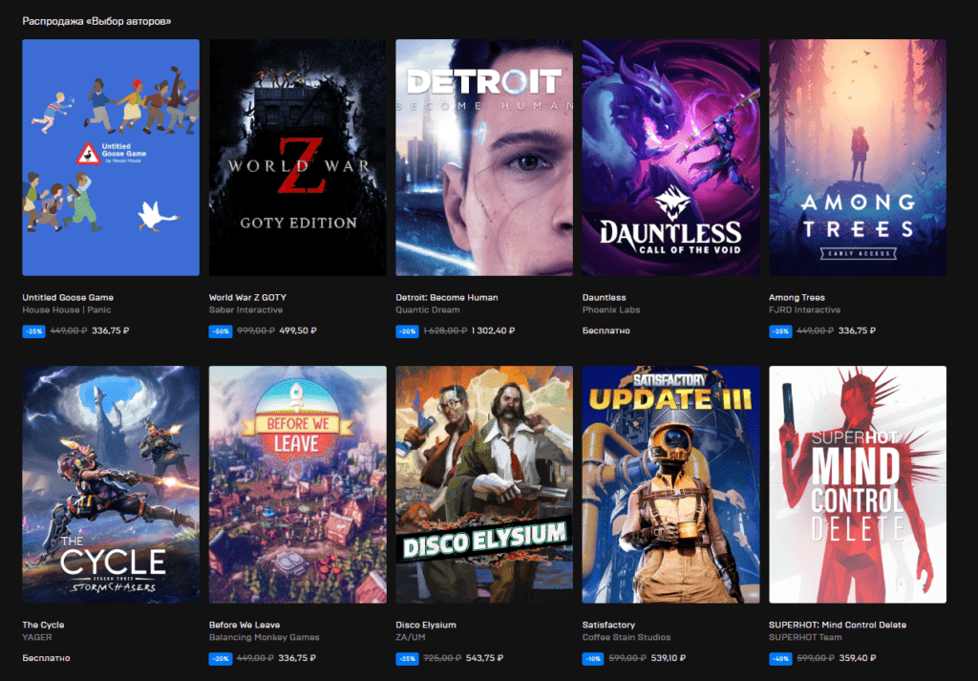
Task: Click the World War Z GOTY title
Action: coord(247,297)
